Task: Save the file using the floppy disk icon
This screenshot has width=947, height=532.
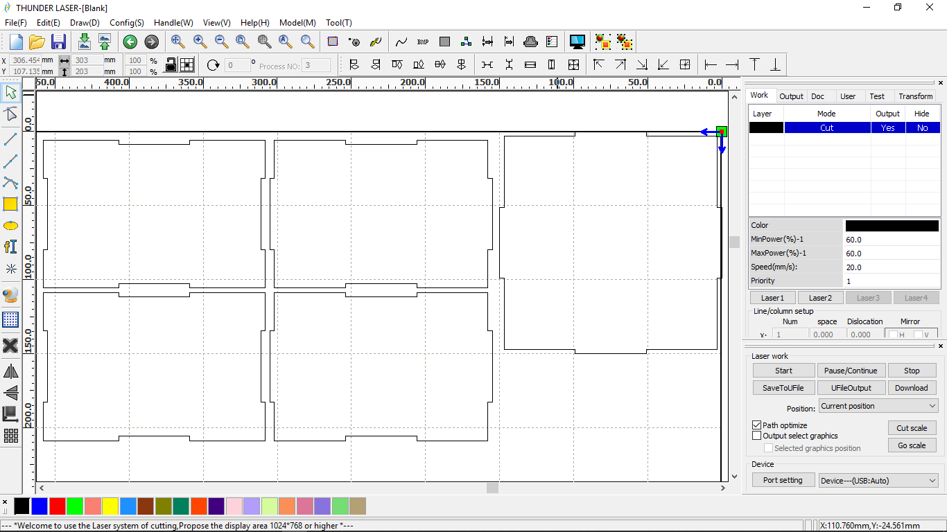Action: (x=58, y=42)
